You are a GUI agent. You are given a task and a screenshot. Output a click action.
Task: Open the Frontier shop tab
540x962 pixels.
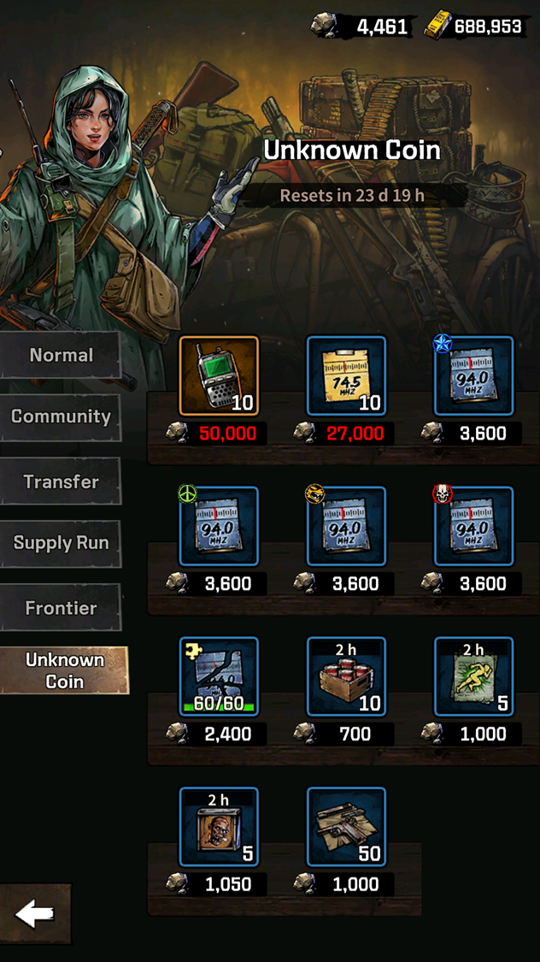pyautogui.click(x=61, y=607)
